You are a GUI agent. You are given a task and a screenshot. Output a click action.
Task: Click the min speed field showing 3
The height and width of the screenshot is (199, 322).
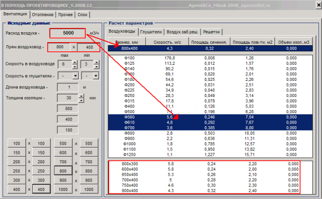tap(87, 64)
